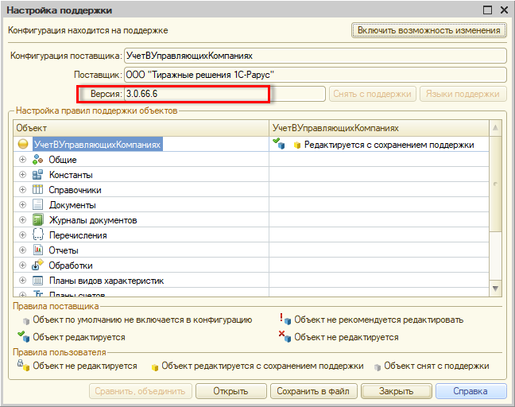Click the vertical scrollbar thumb of objects list
The width and height of the screenshot is (515, 407).
click(x=495, y=184)
